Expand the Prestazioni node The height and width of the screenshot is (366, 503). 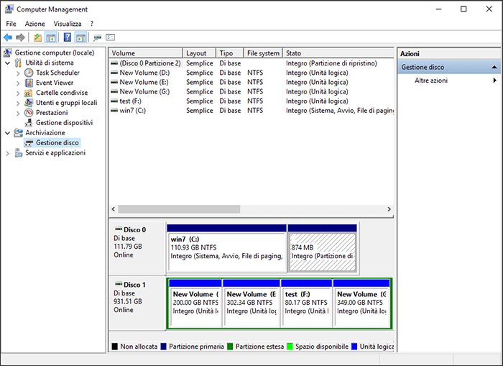point(18,113)
